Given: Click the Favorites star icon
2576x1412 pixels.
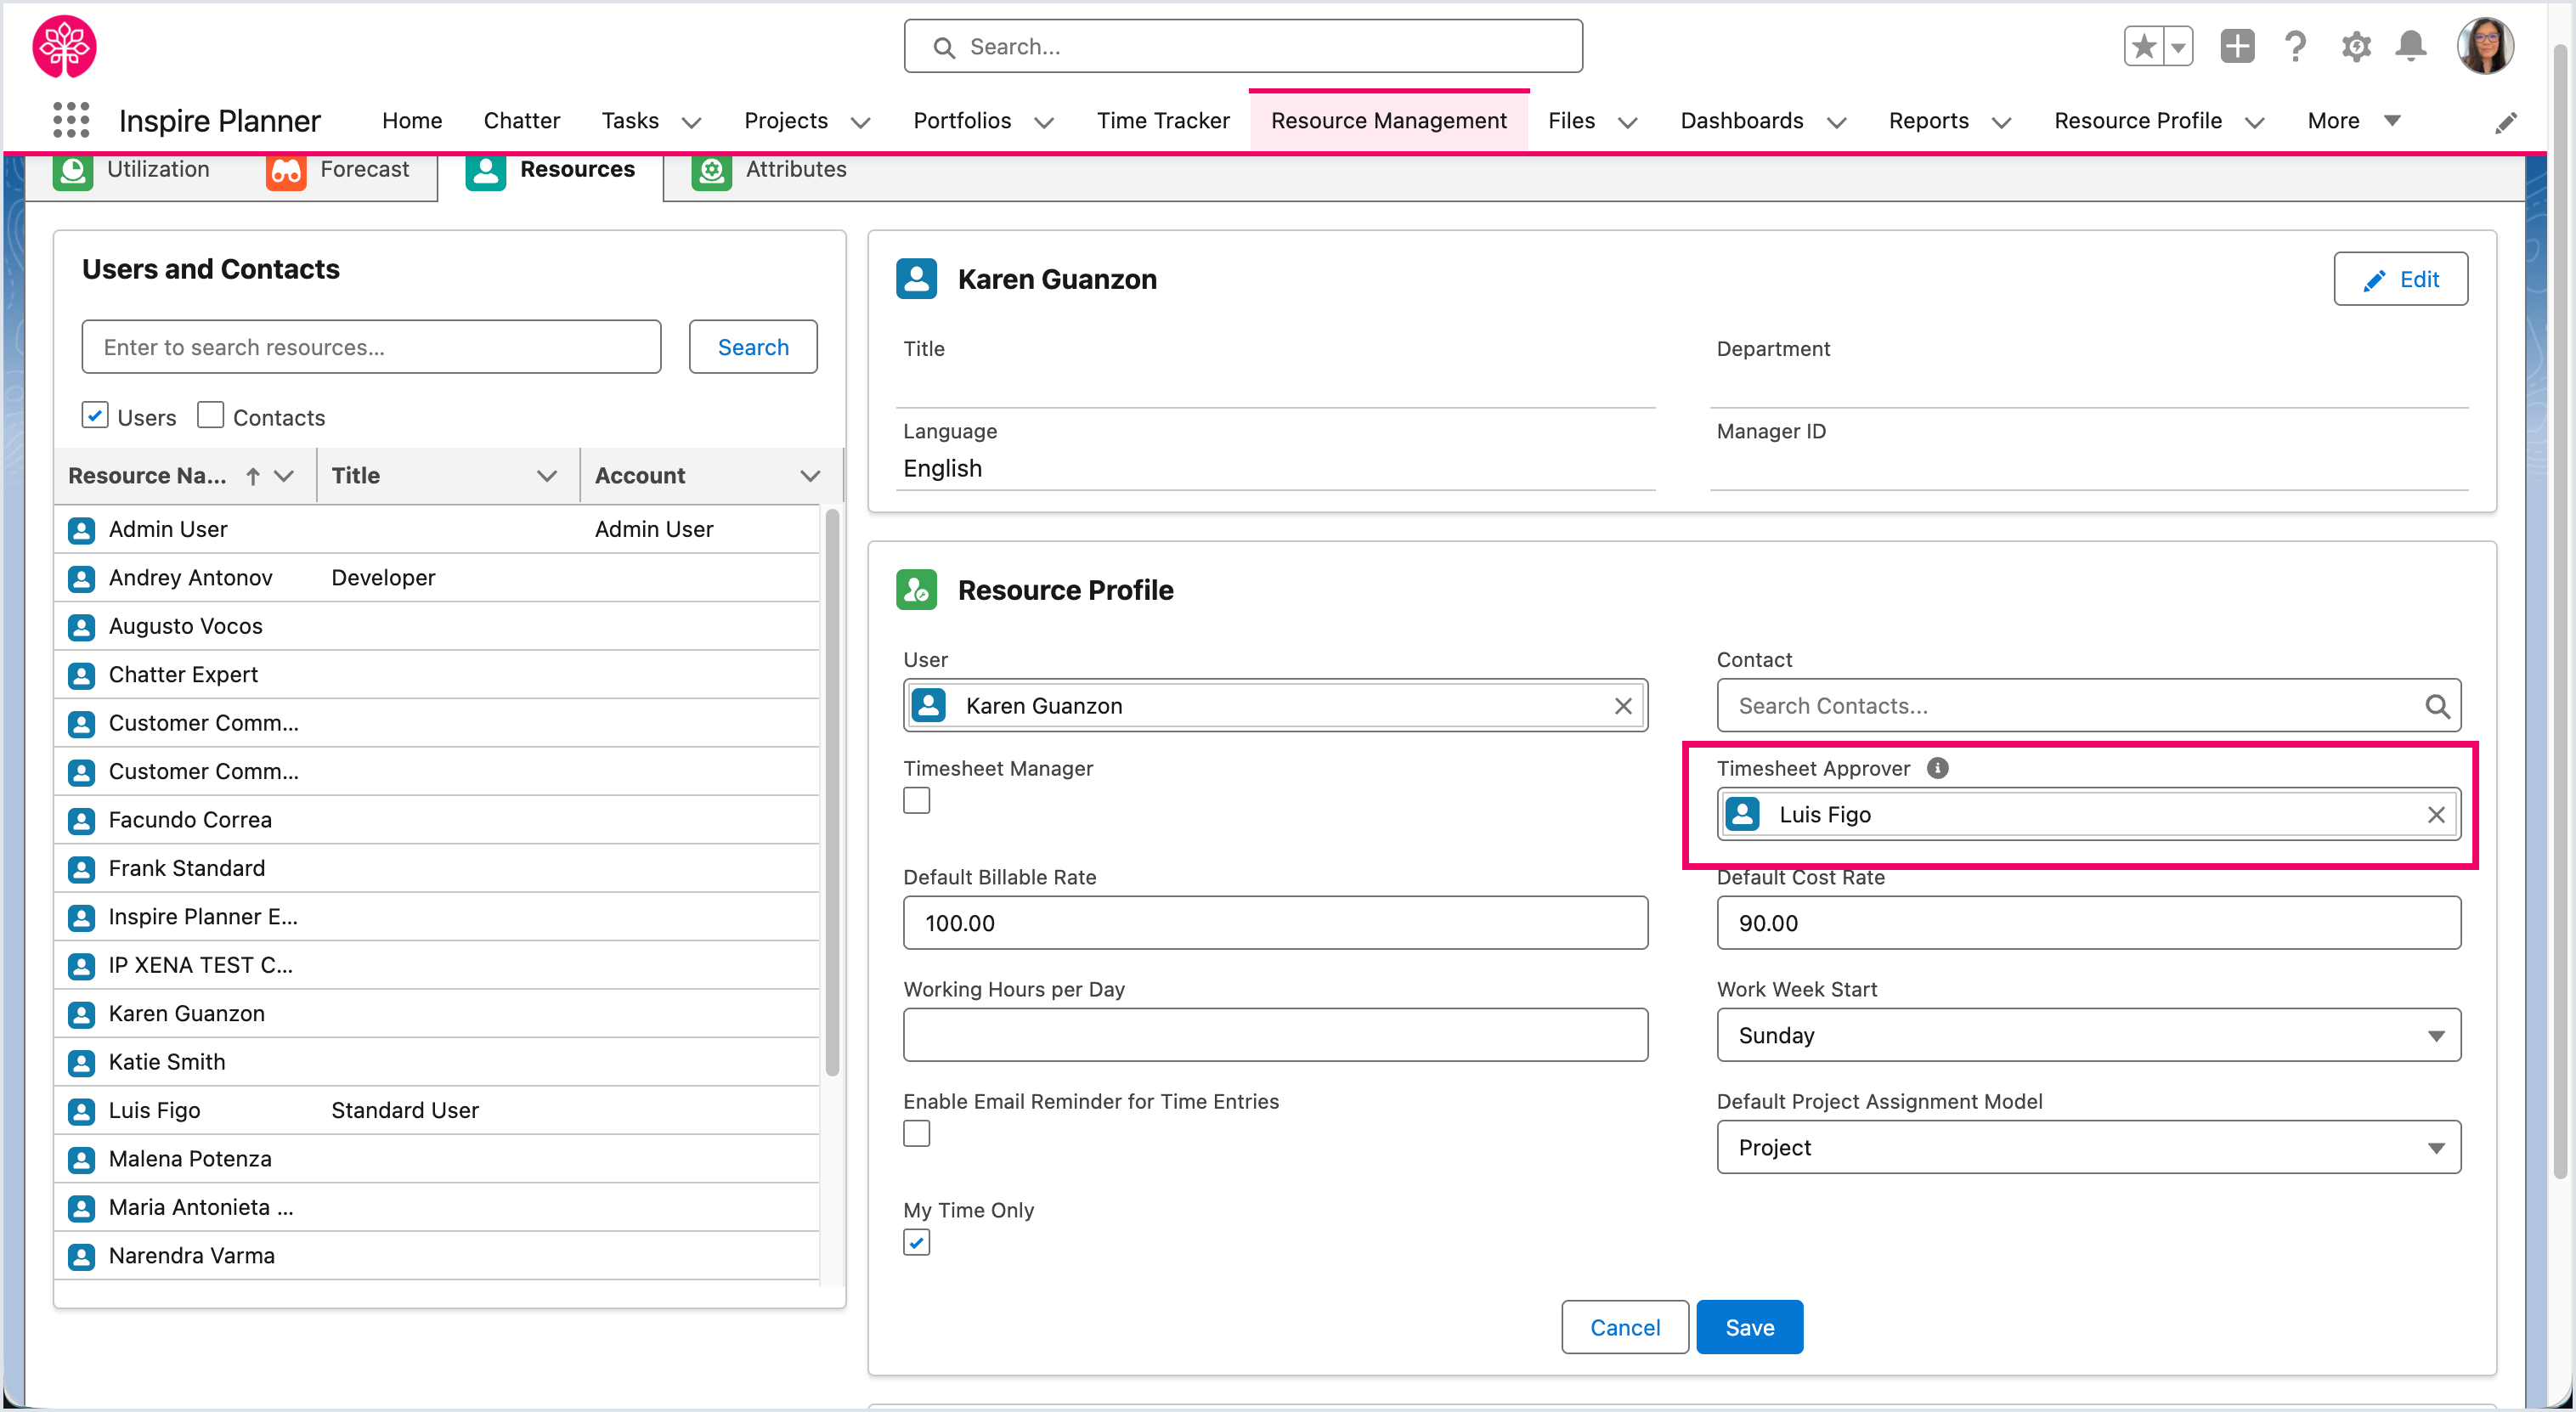Looking at the screenshot, I should click(x=2143, y=47).
